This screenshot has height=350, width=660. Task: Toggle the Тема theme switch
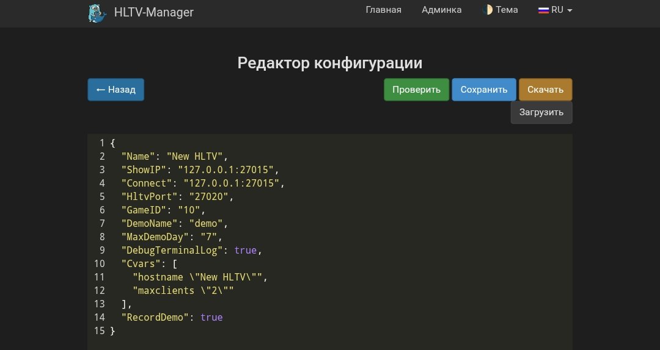(501, 10)
